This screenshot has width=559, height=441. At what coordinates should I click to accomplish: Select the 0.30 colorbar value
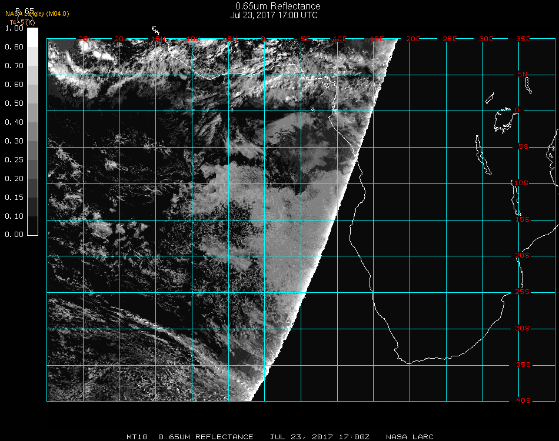(14, 141)
